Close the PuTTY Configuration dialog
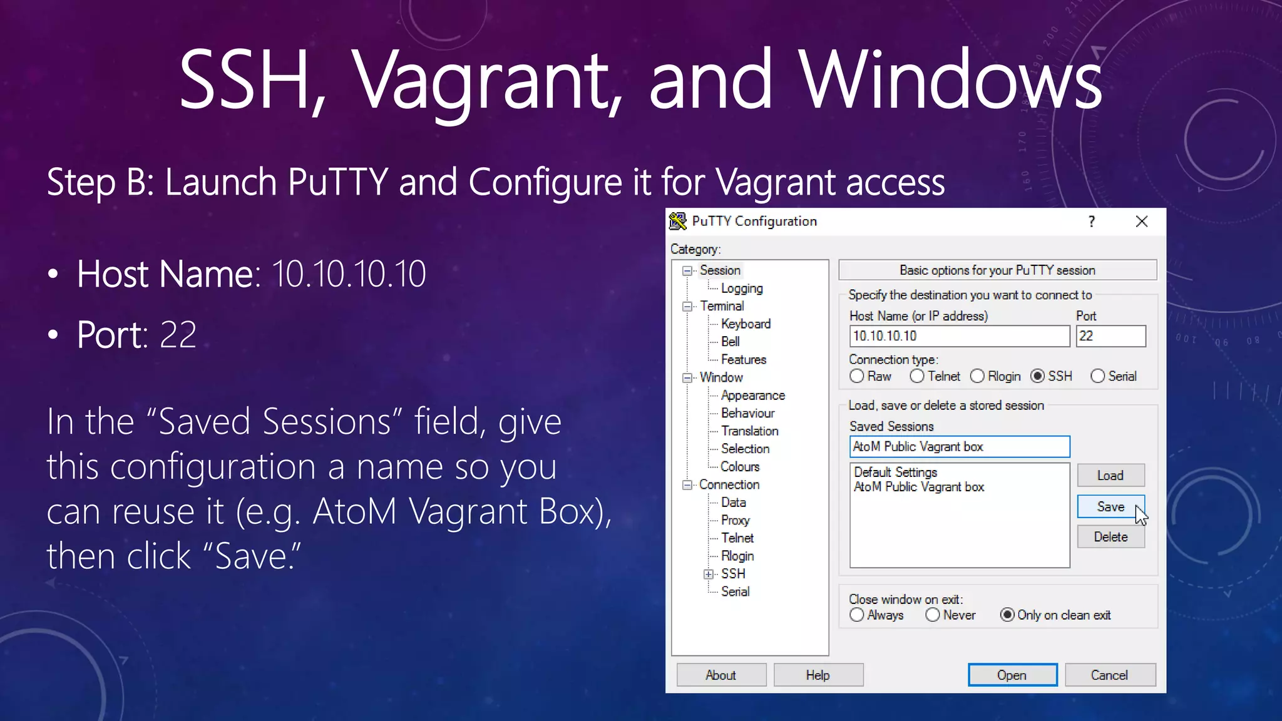 pyautogui.click(x=1142, y=222)
